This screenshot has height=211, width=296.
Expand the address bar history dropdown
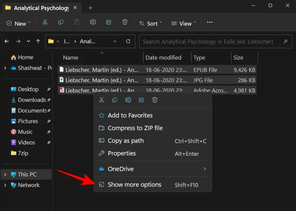(115, 41)
